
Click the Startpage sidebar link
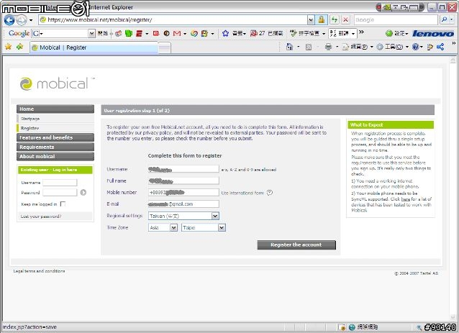[30, 119]
